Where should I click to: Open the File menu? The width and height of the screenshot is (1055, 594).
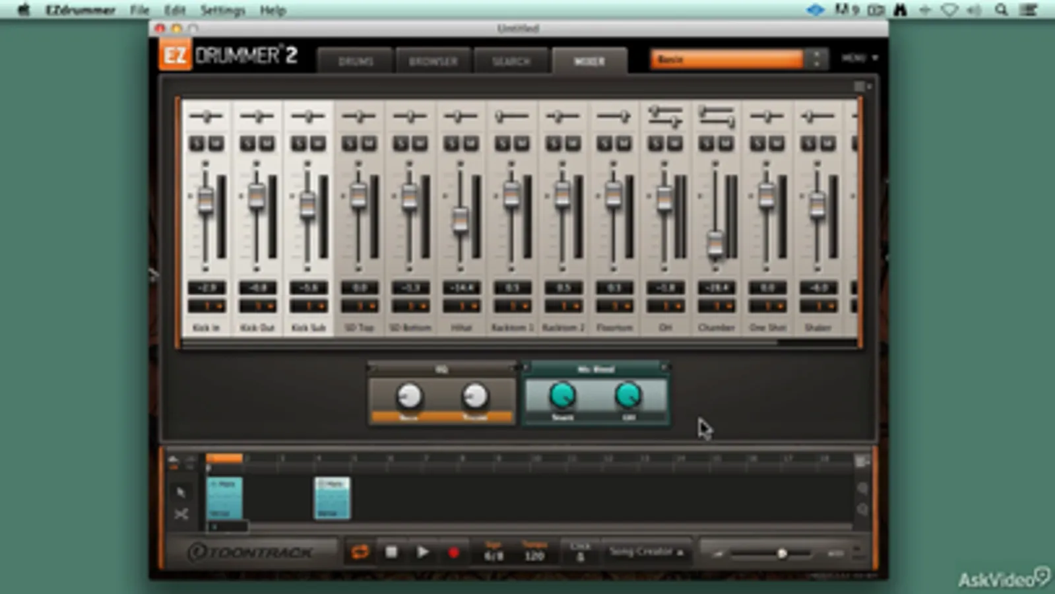(139, 10)
